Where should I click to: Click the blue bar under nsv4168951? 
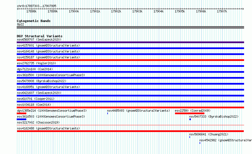(x=130, y=90)
